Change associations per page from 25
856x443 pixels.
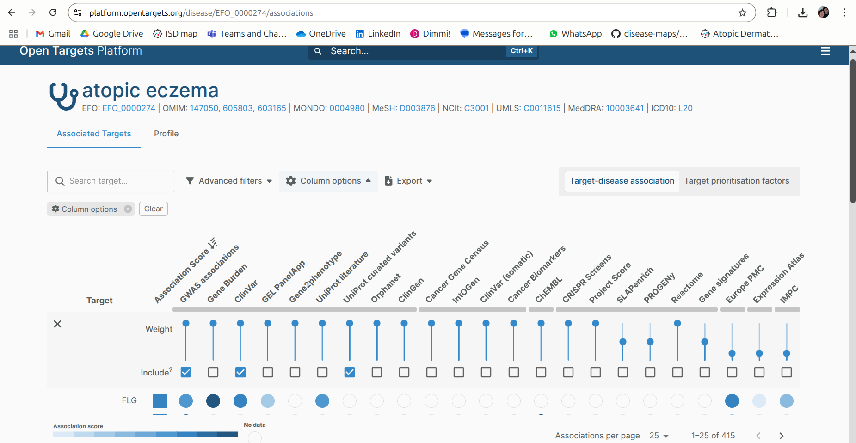pyautogui.click(x=659, y=436)
